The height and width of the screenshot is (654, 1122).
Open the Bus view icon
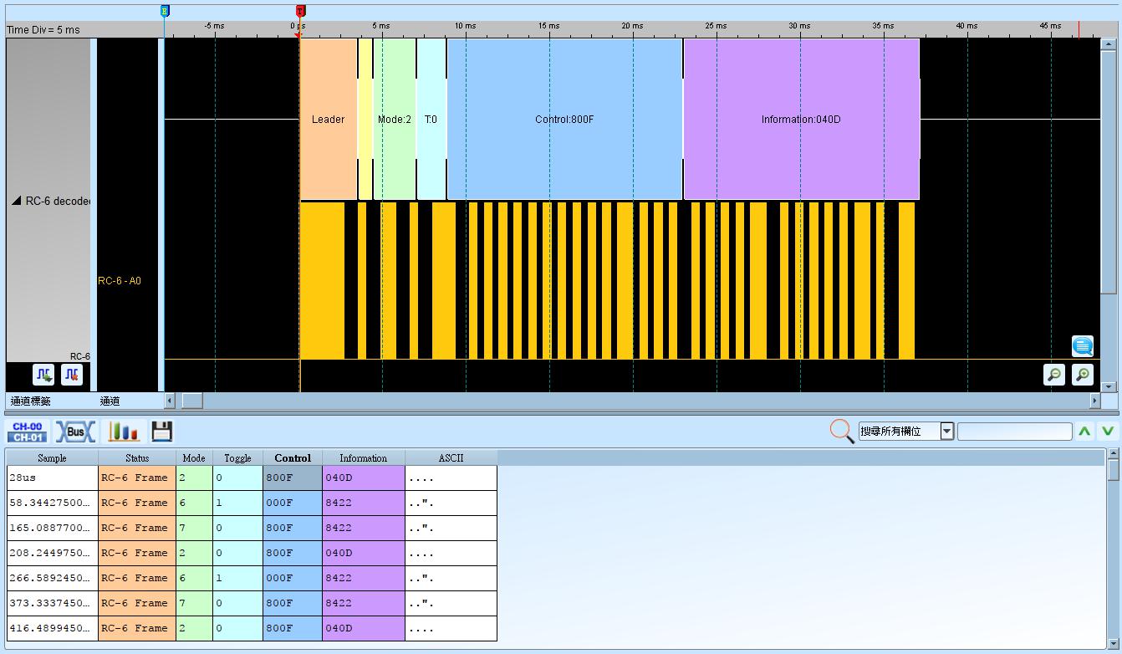pyautogui.click(x=75, y=432)
